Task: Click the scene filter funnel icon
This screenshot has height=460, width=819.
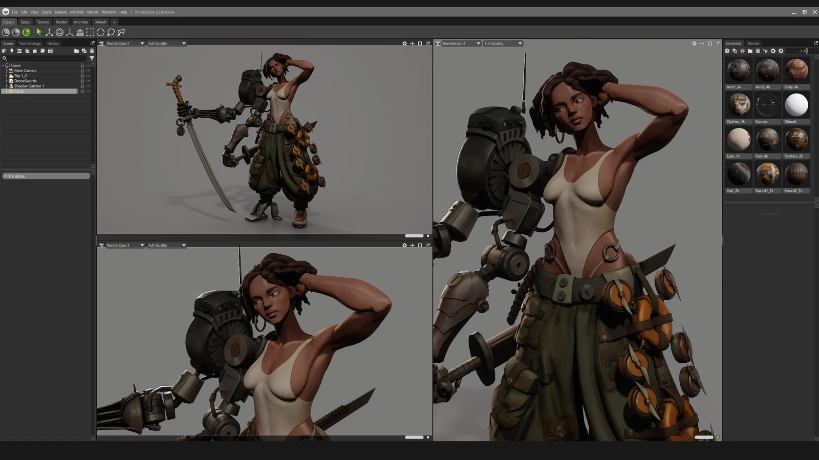Action: (x=92, y=58)
